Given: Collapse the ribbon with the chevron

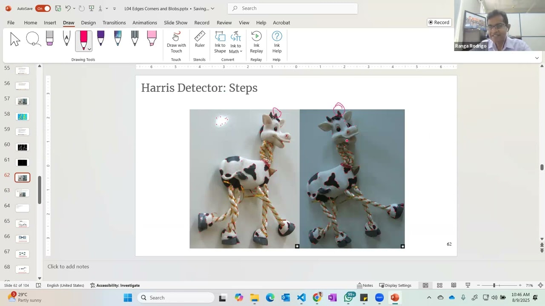Looking at the screenshot, I should (x=537, y=58).
